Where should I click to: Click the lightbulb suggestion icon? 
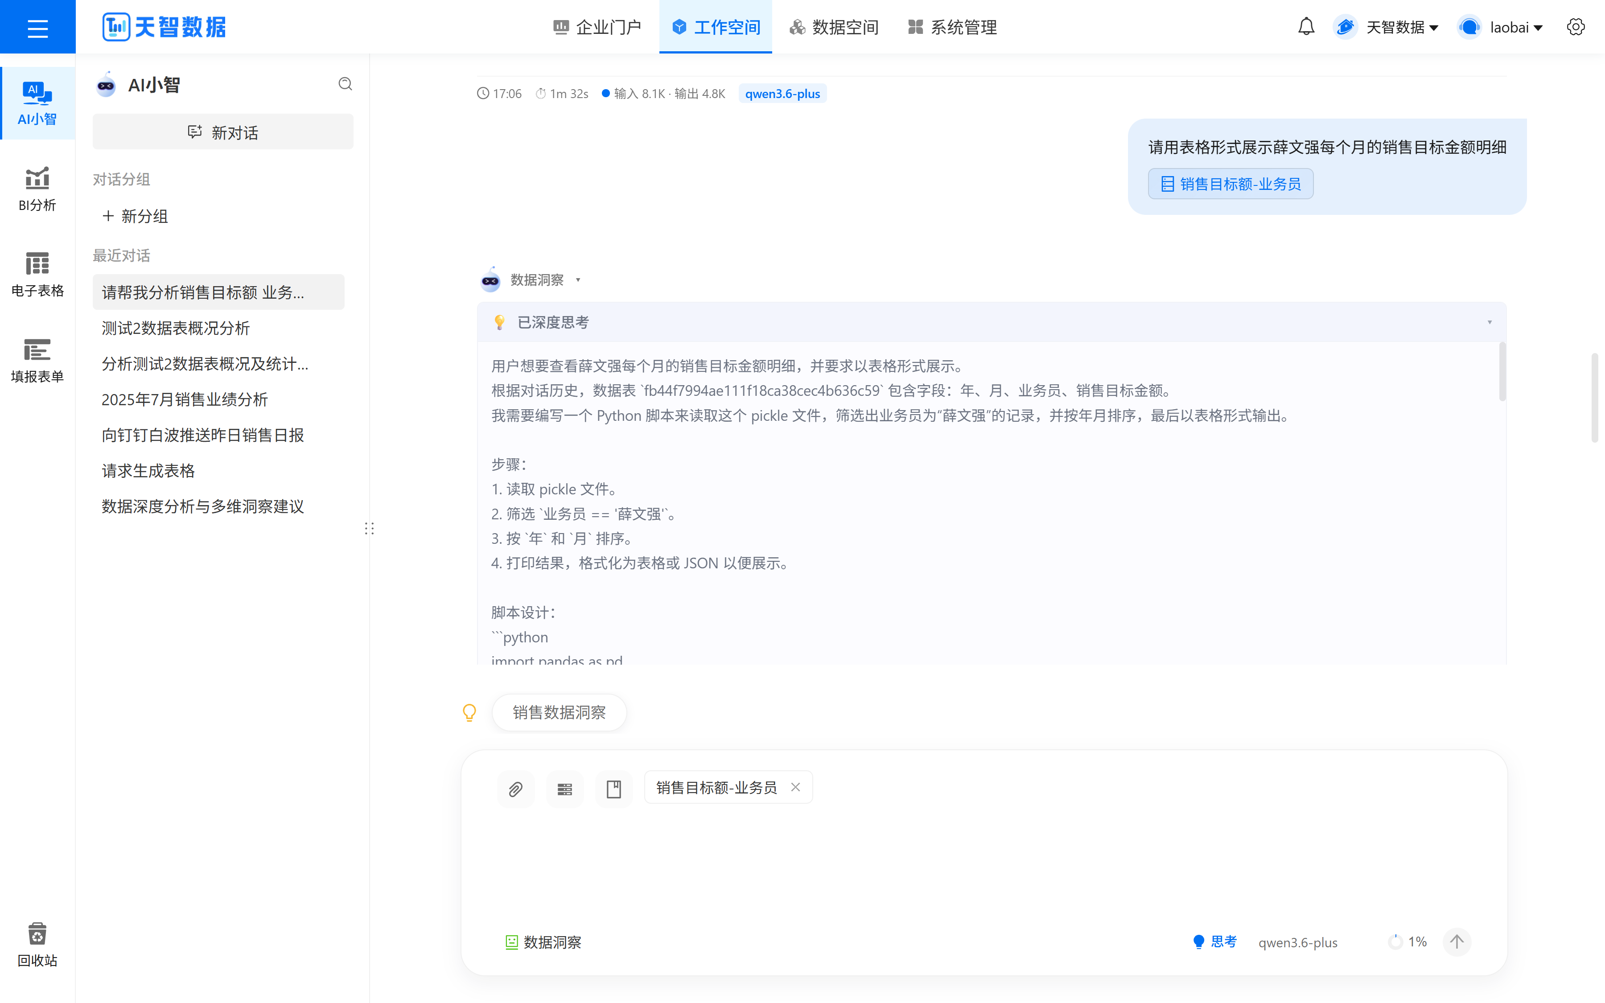point(469,712)
